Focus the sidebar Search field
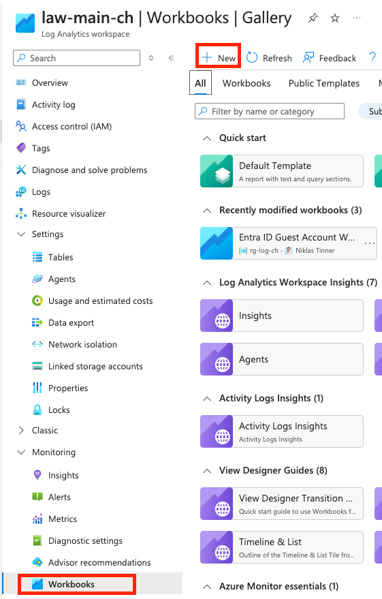This screenshot has width=382, height=599. click(x=76, y=58)
